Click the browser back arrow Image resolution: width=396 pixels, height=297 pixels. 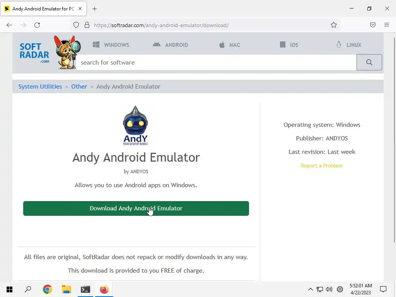[x=9, y=25]
